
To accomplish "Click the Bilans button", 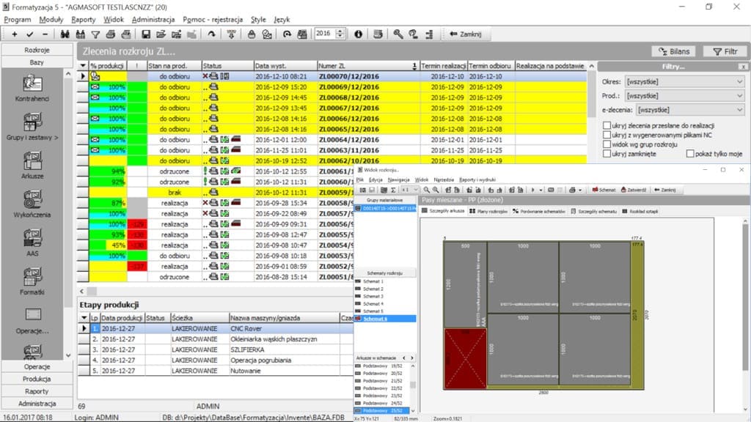I will [673, 51].
